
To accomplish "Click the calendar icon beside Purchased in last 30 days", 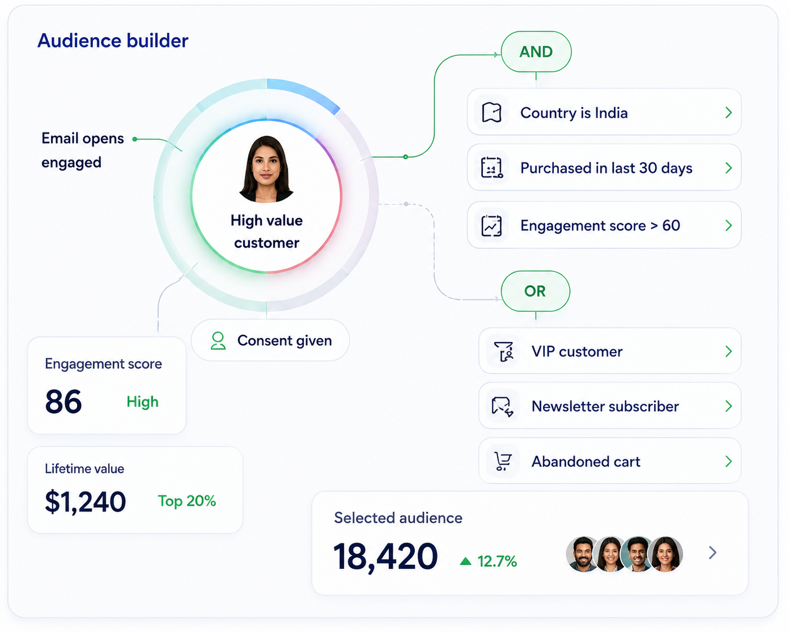I will pos(491,168).
